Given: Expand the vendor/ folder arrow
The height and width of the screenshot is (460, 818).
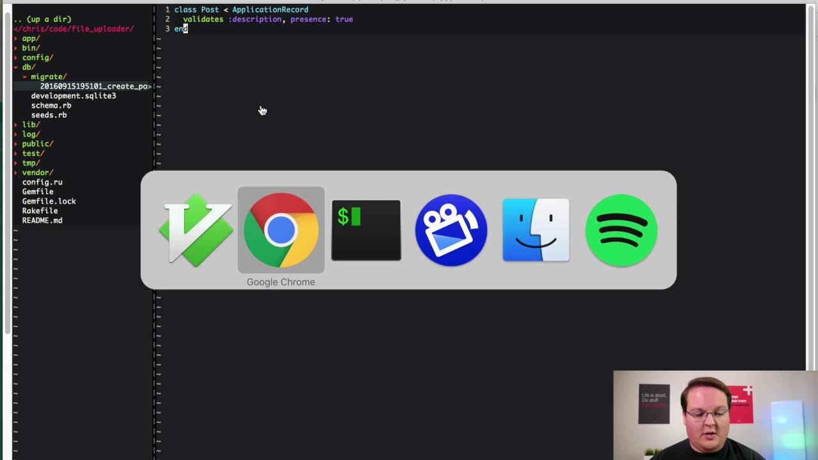Looking at the screenshot, I should tap(16, 172).
